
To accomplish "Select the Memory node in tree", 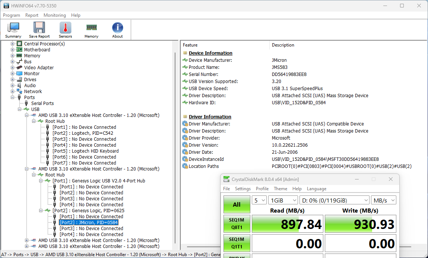I will click(32, 55).
